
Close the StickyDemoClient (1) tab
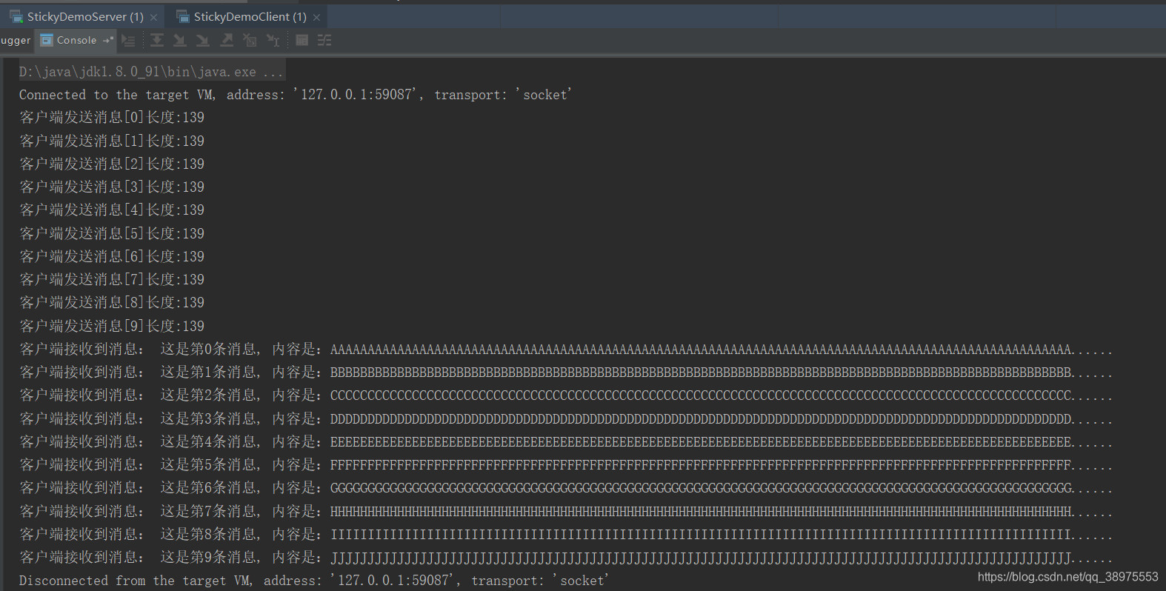pyautogui.click(x=316, y=17)
